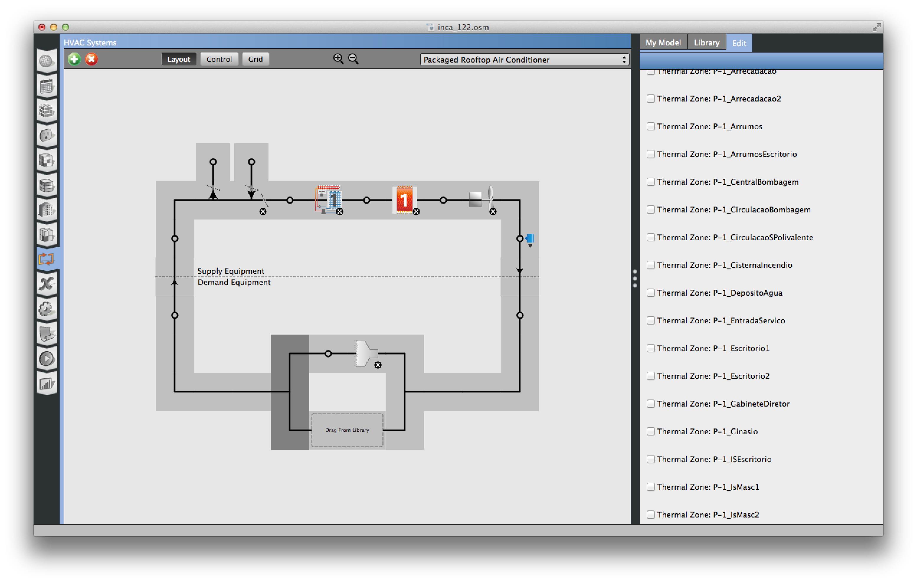Switch to the Library tab
917x583 pixels.
[707, 43]
